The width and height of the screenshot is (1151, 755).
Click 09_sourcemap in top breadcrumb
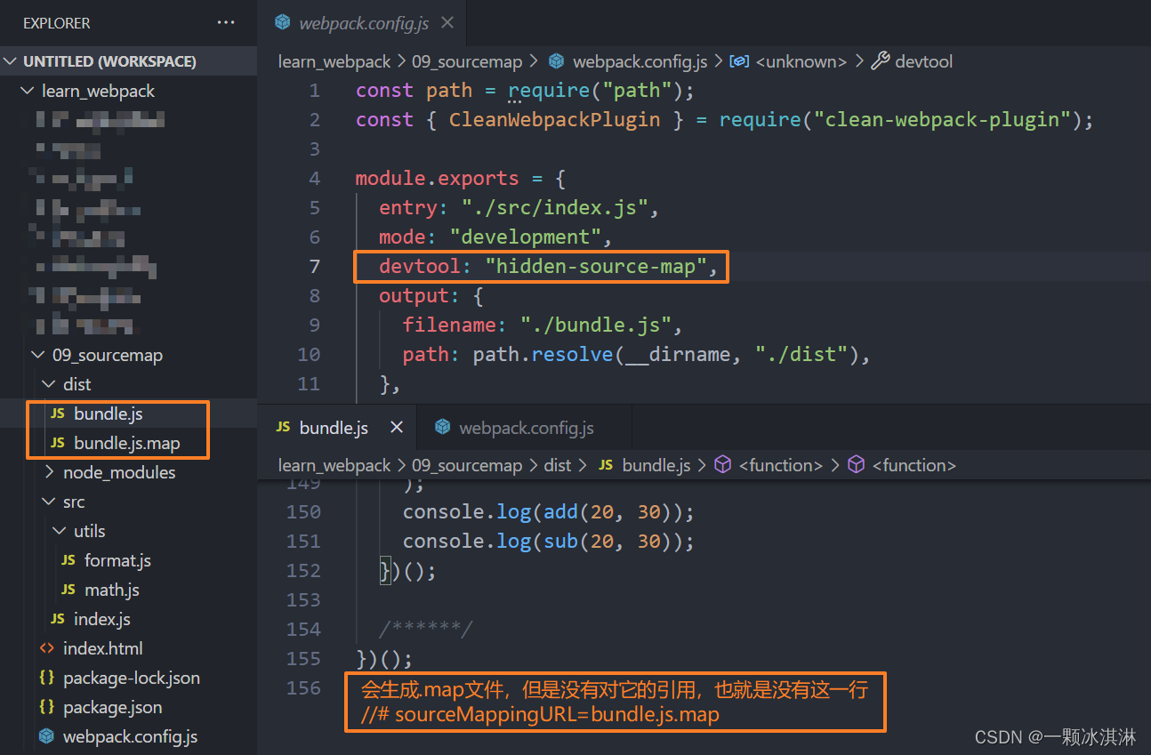pos(467,61)
